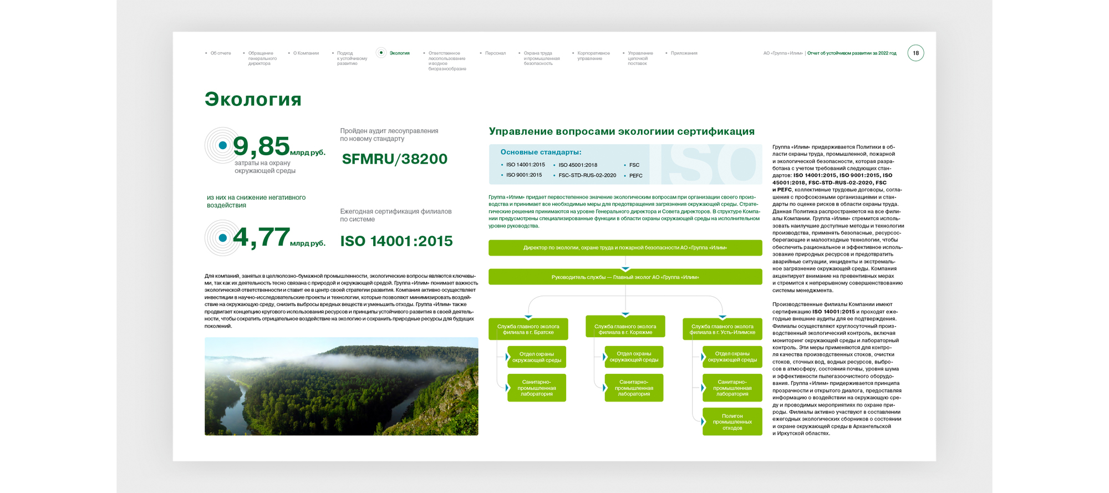This screenshot has width=1109, height=493.
Task: Click the Экология page title
Action: (x=253, y=99)
